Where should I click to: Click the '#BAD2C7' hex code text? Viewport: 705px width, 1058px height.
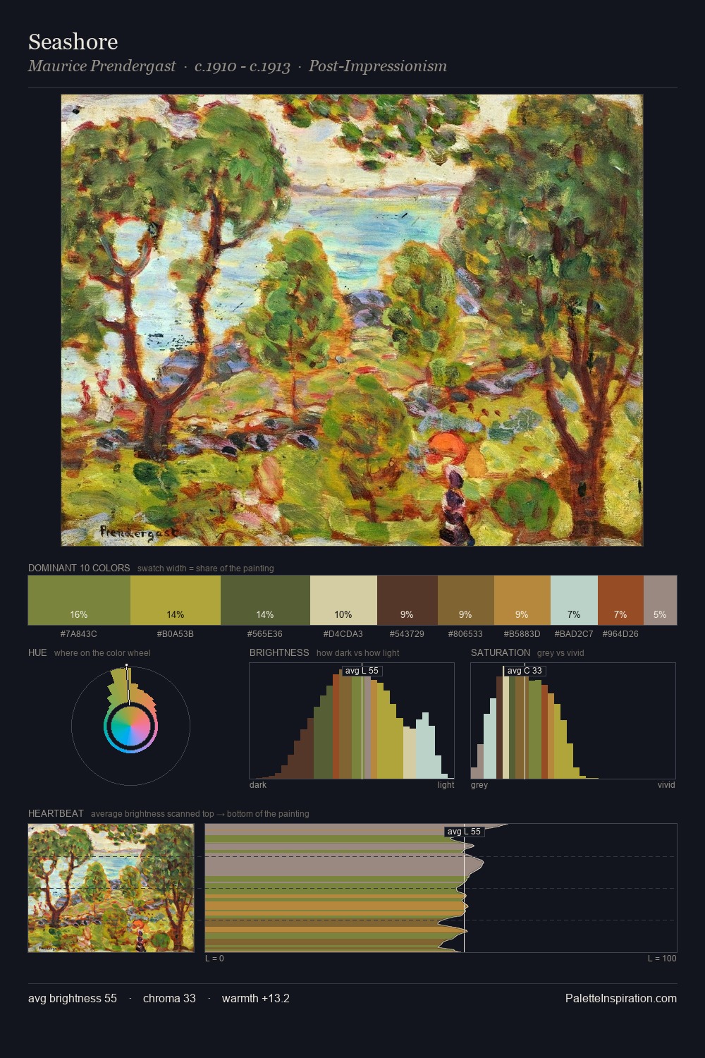click(x=574, y=634)
